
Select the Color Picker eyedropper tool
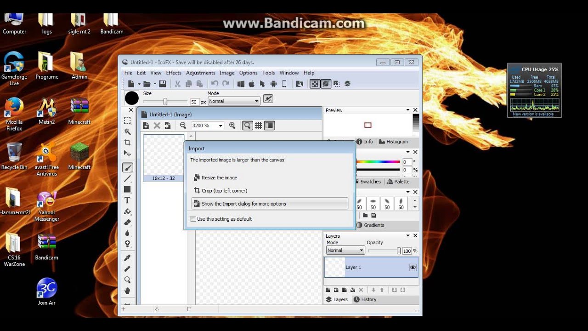tap(127, 257)
